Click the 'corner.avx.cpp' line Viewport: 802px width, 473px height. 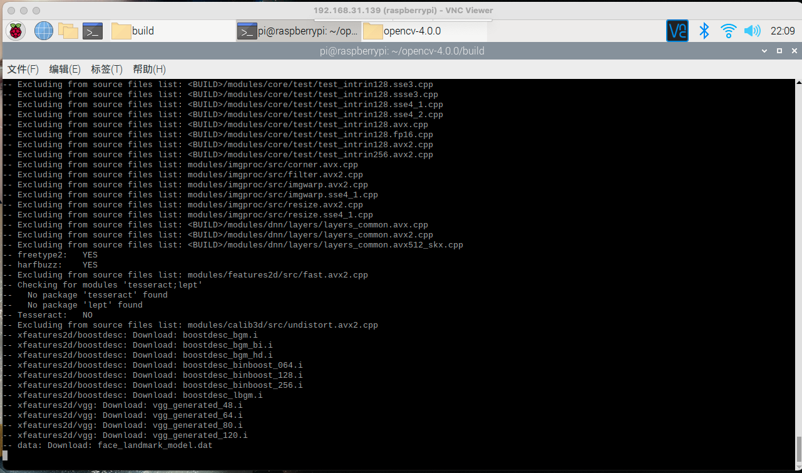[180, 165]
